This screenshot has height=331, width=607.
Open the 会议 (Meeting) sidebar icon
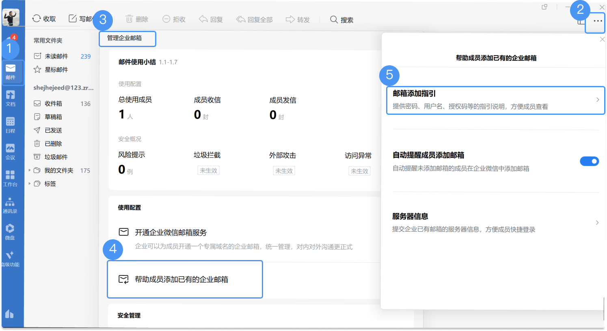point(11,151)
